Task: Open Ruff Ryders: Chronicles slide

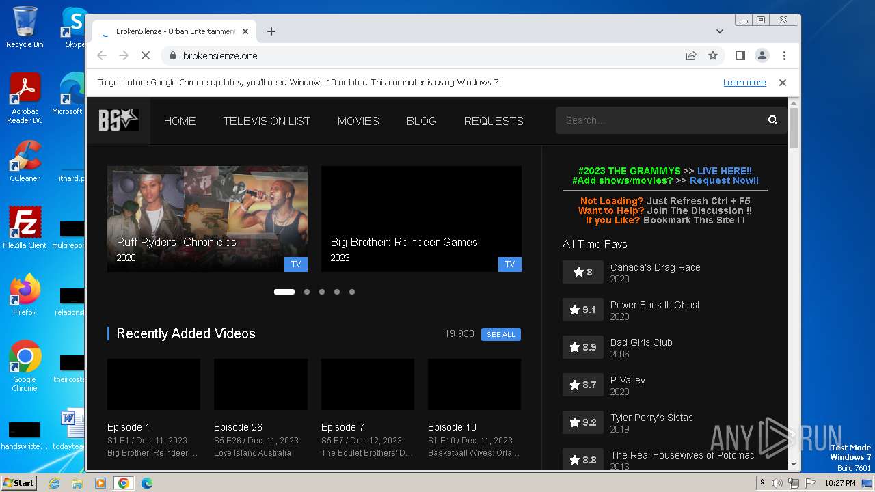Action: [207, 219]
